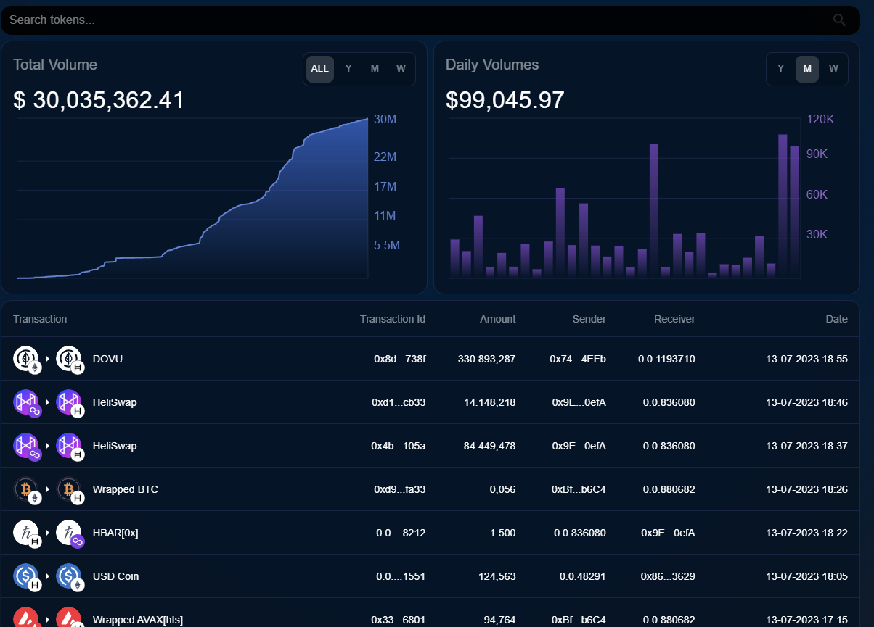
Task: Open sender address 0xBf...b6C4 for Wrapped BTC
Action: click(578, 489)
